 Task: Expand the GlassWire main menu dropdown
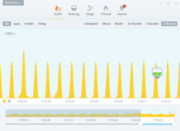point(13,3)
